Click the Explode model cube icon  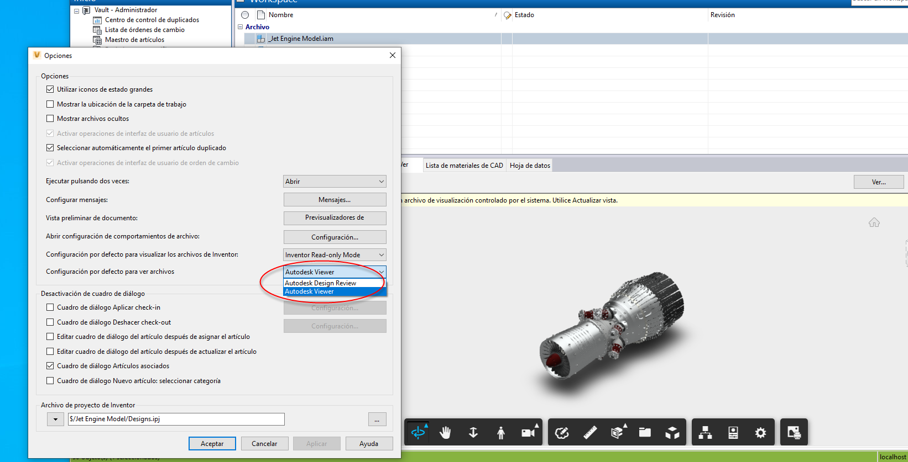(672, 433)
